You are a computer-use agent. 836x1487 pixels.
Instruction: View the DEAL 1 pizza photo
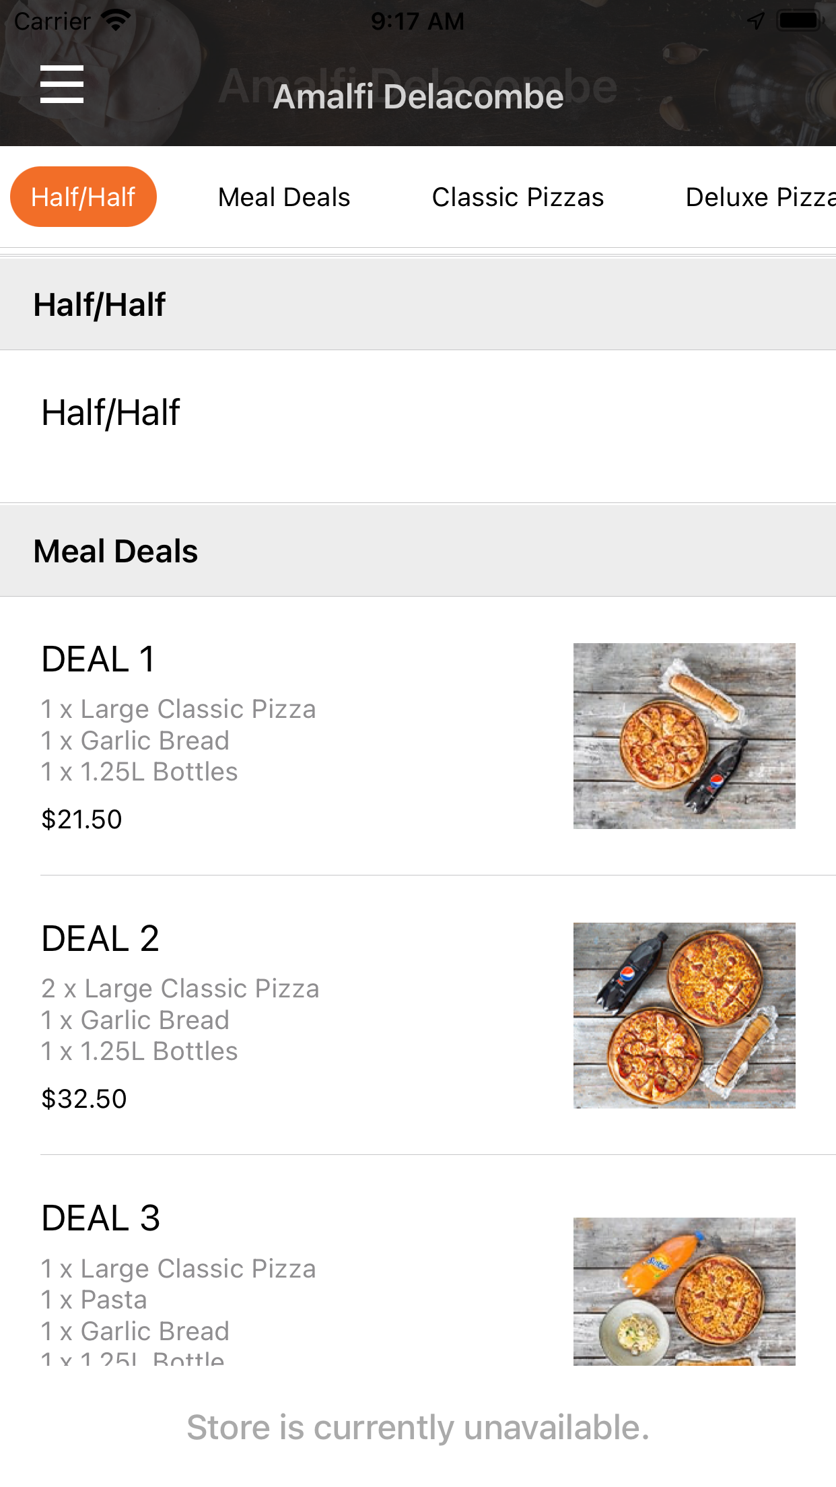pyautogui.click(x=684, y=736)
